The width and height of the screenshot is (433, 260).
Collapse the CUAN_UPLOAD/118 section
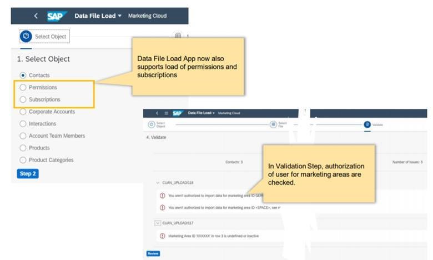click(158, 183)
